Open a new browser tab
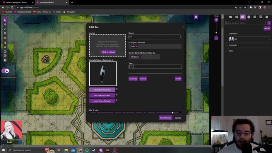Image resolution: width=272 pixels, height=153 pixels. coord(72,3)
